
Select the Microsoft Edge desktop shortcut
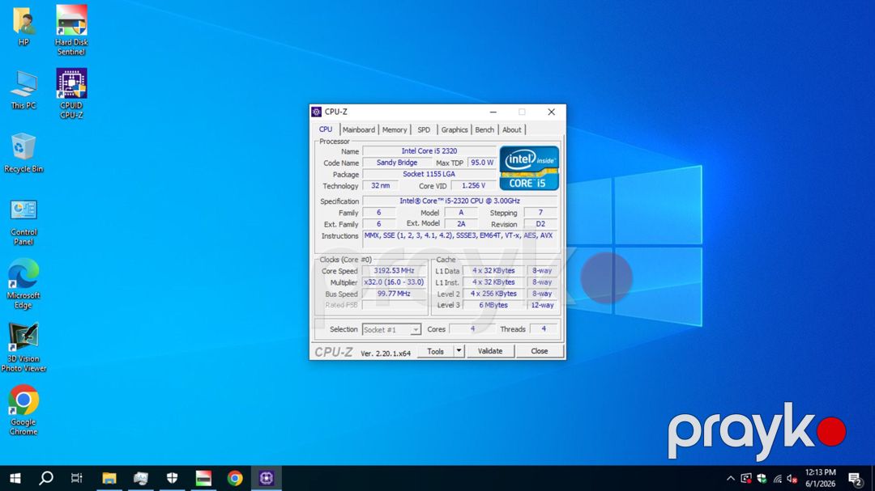pos(23,284)
